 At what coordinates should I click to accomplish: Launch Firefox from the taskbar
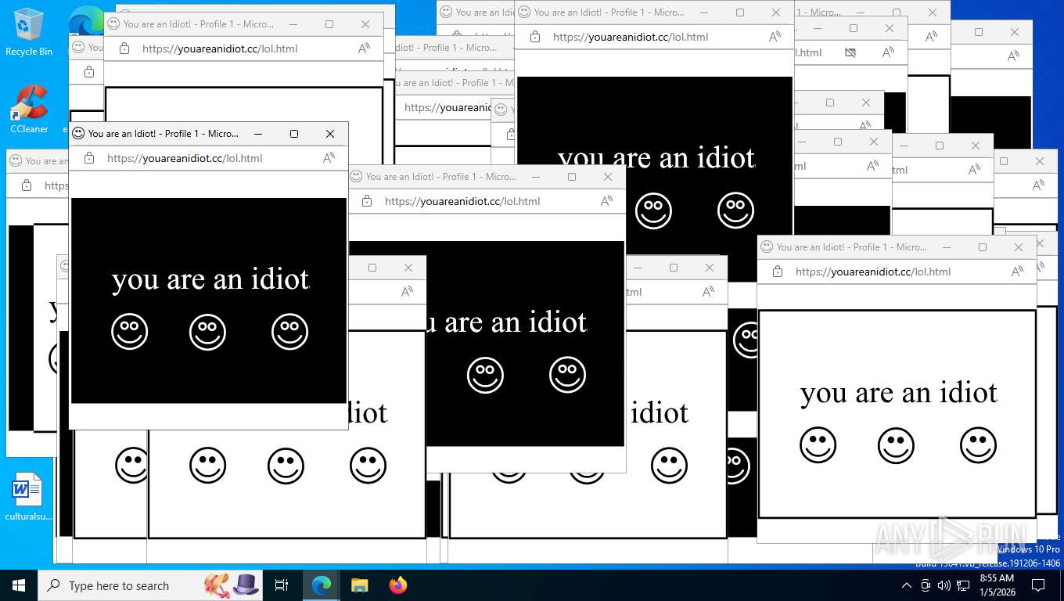[x=398, y=585]
